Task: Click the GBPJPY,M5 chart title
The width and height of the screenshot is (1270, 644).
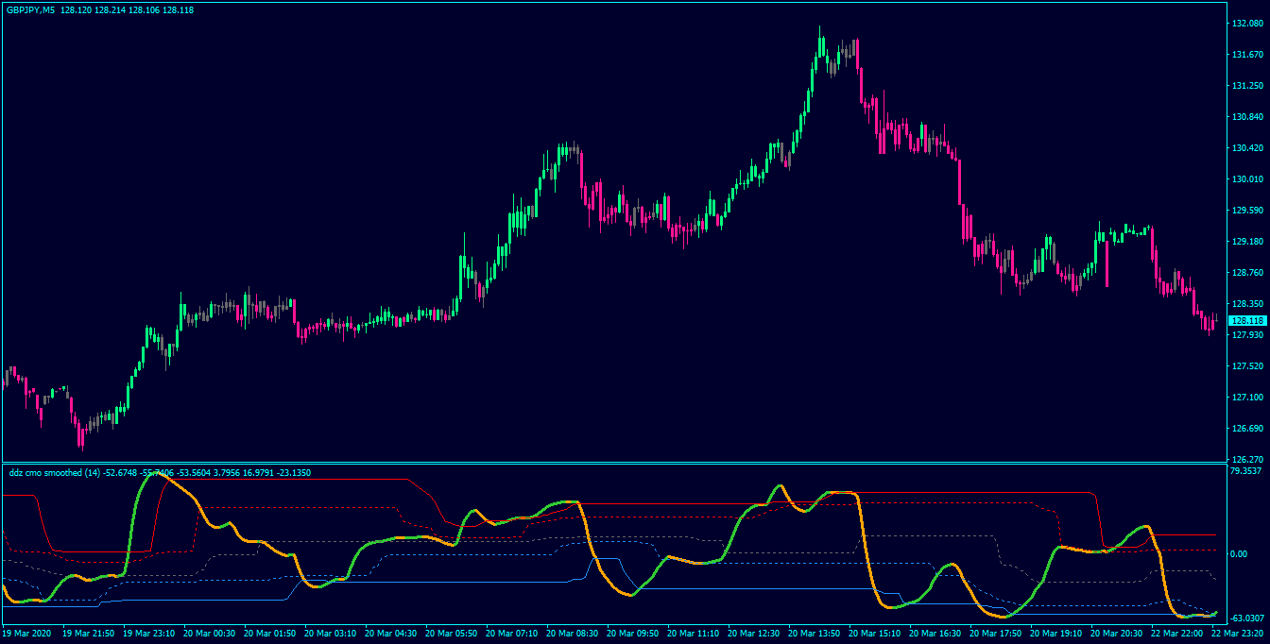Action: [32, 10]
